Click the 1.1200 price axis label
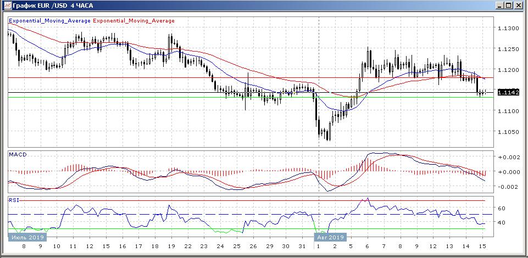Screen dimensions: 528x258 (508, 70)
